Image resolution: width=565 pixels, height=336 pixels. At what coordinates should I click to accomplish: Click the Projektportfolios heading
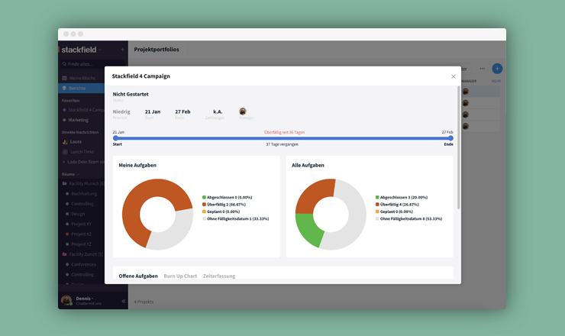(157, 50)
